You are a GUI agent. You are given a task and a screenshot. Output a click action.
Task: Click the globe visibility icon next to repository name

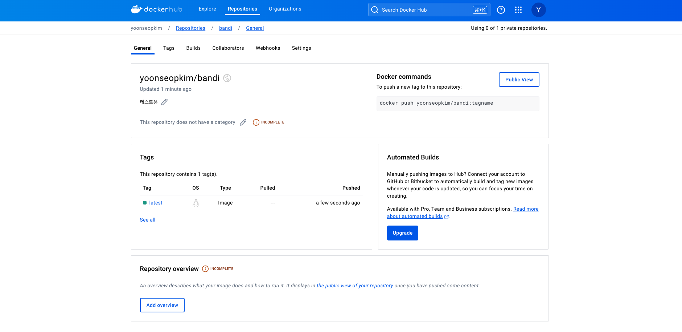[x=227, y=78]
